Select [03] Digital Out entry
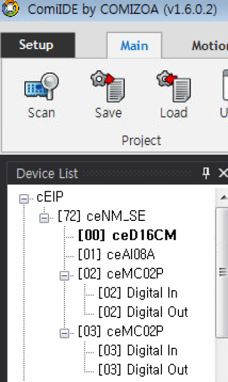This screenshot has width=228, height=382. click(143, 369)
